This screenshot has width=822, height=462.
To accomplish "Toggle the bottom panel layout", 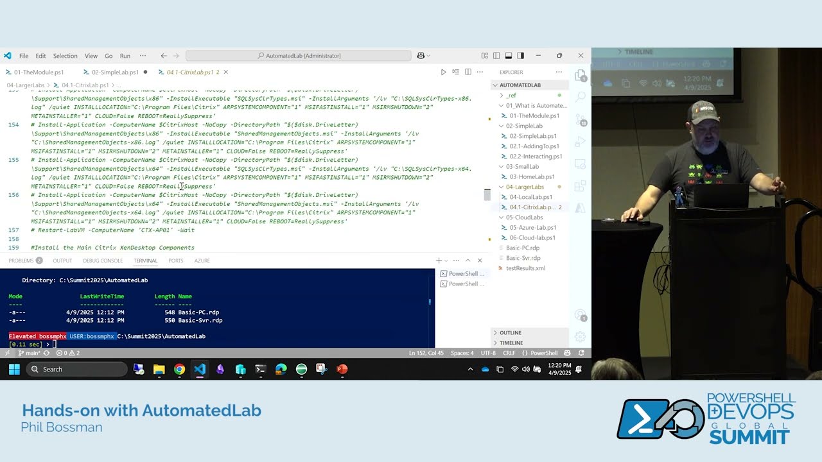I will pos(509,56).
